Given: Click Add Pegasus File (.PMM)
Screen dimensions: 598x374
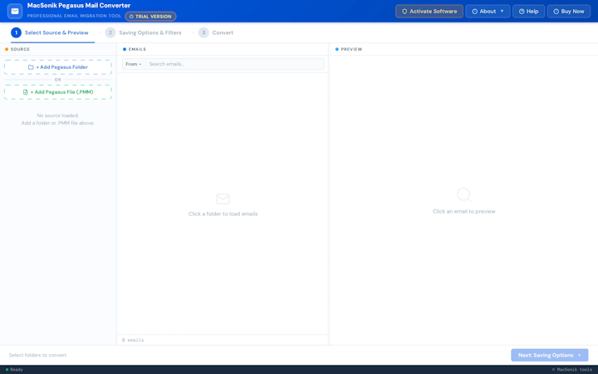Looking at the screenshot, I should coord(58,92).
